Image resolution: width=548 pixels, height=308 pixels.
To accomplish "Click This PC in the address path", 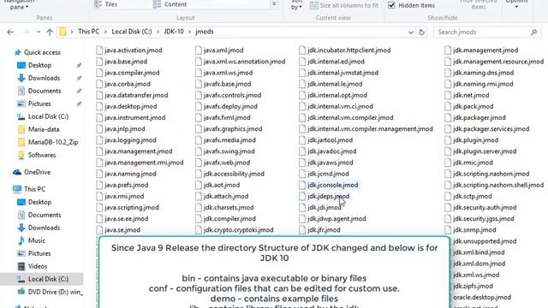I will click(89, 32).
